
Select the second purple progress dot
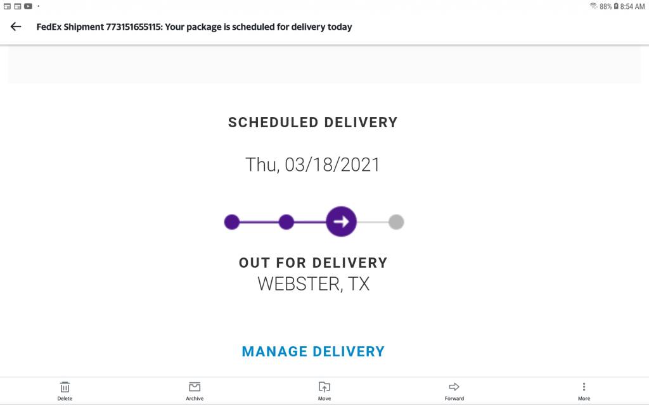click(286, 222)
